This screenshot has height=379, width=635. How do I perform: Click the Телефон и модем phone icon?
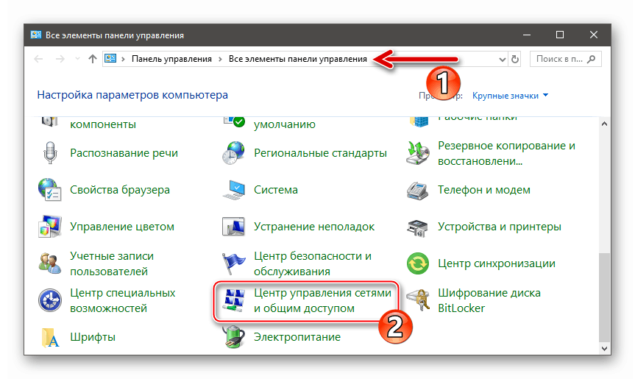[x=417, y=191]
